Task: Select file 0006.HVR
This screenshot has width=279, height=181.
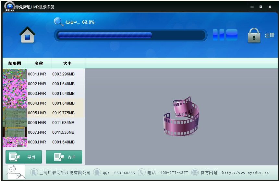Action: click(x=37, y=123)
